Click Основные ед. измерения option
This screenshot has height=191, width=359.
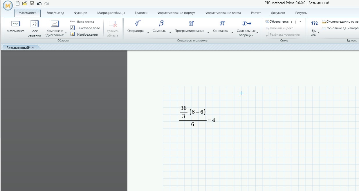click(340, 28)
